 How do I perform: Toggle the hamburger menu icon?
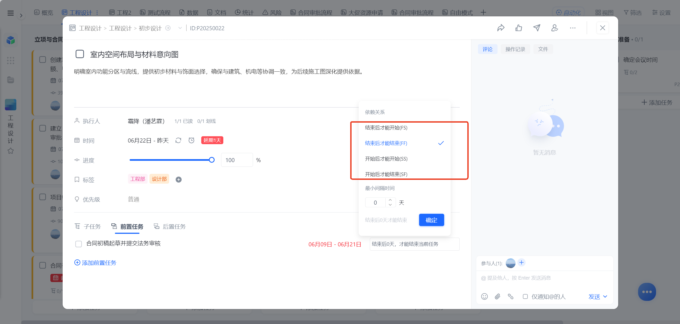tap(11, 13)
